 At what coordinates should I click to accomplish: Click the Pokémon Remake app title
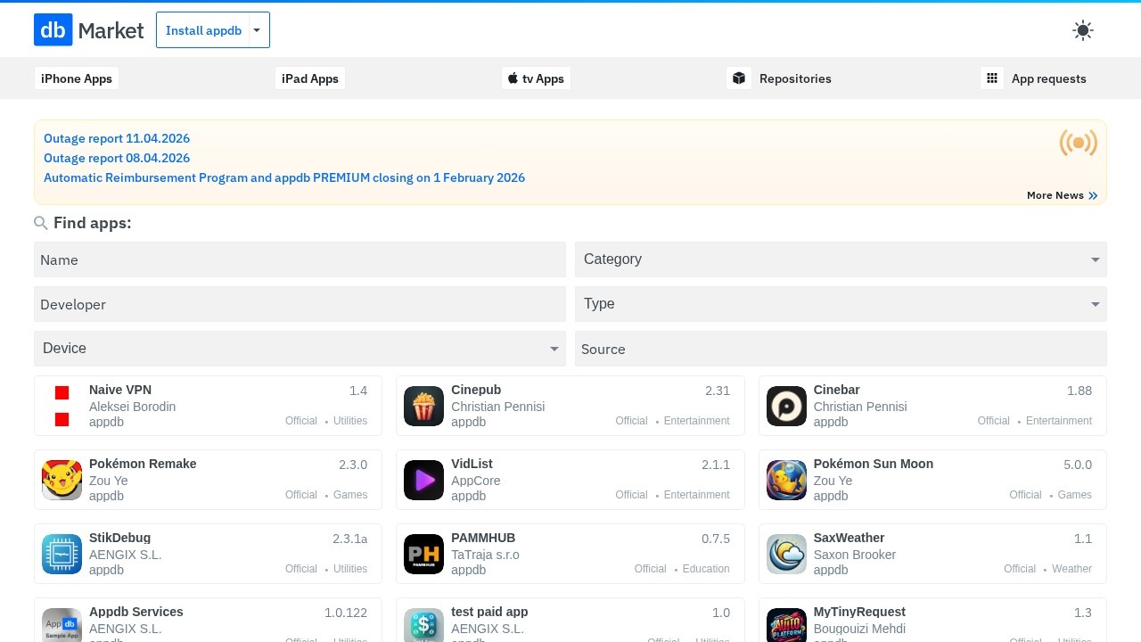[143, 464]
